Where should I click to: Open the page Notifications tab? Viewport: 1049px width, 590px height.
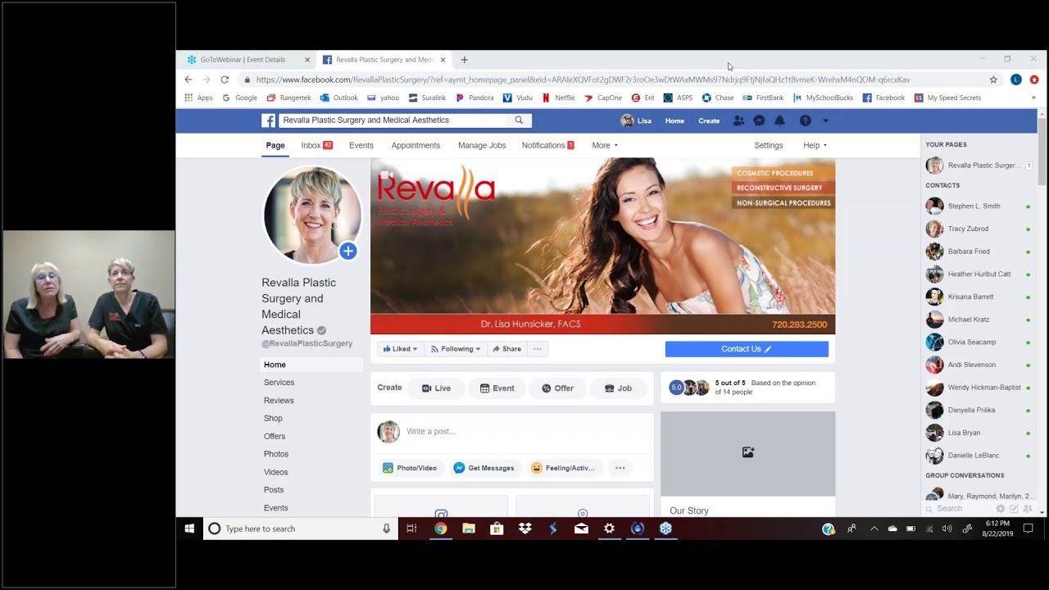[x=547, y=145]
